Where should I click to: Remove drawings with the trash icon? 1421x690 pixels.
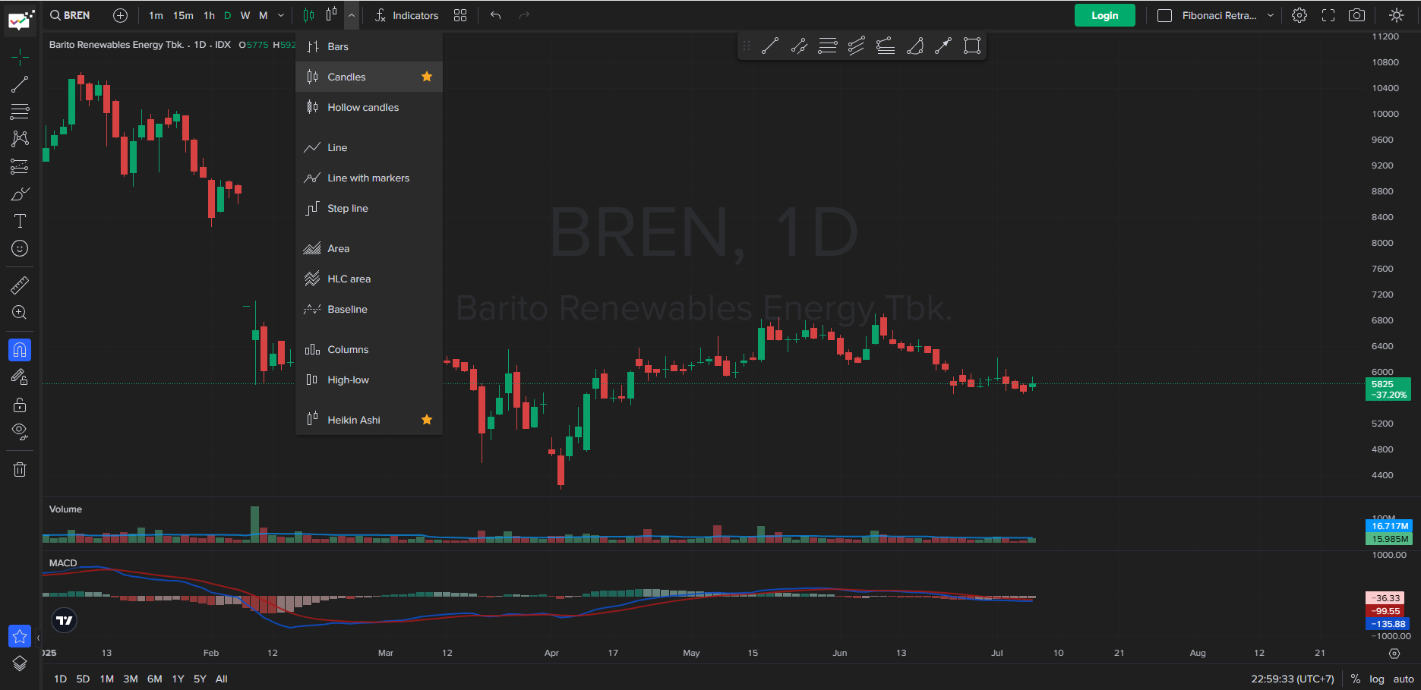pos(20,469)
